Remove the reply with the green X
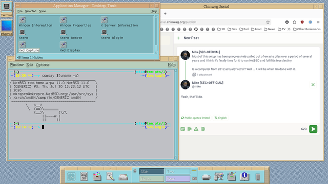Image resolution: width=328 pixels, height=184 pixels. [x=313, y=85]
